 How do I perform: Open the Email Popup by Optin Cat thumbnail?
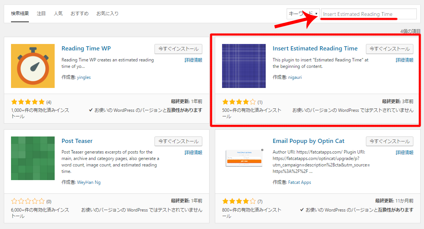point(244,158)
